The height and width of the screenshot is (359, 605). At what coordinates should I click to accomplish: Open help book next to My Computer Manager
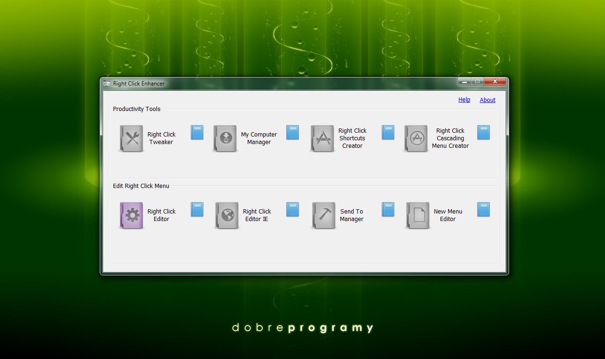pos(293,133)
